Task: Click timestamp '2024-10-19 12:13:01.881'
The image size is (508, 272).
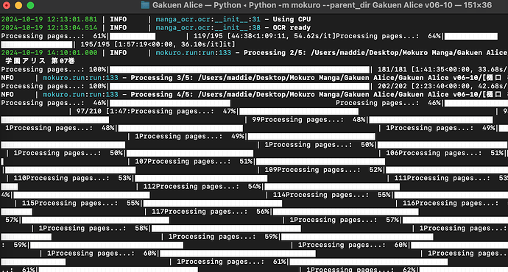Action: (x=49, y=19)
